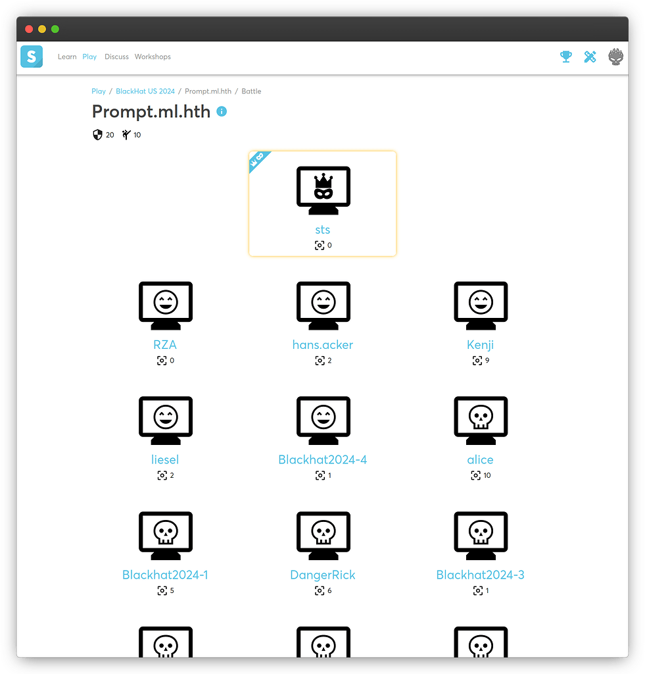Open the crossed tools icon in header
Image resolution: width=645 pixels, height=674 pixels.
click(x=590, y=57)
